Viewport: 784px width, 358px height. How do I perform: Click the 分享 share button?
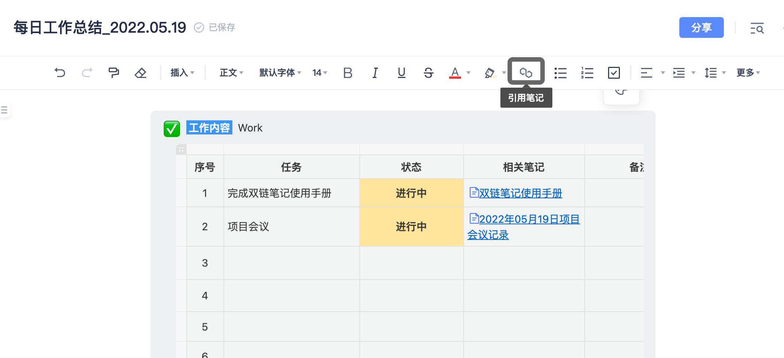[x=701, y=27]
